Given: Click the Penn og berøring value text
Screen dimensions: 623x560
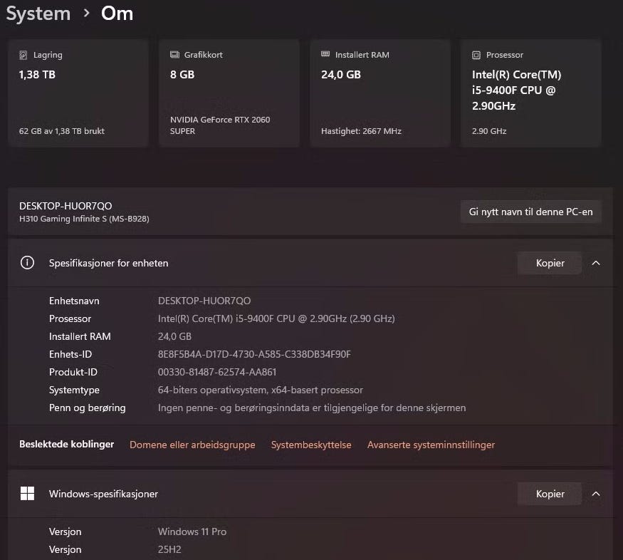Looking at the screenshot, I should click(312, 408).
